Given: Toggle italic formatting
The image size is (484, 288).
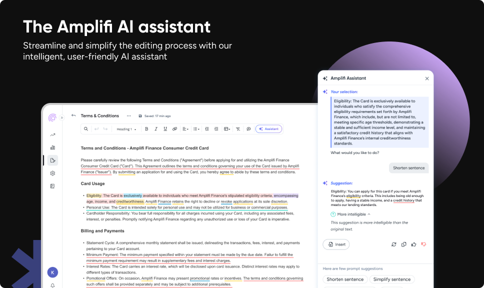Looking at the screenshot, I should (x=156, y=128).
